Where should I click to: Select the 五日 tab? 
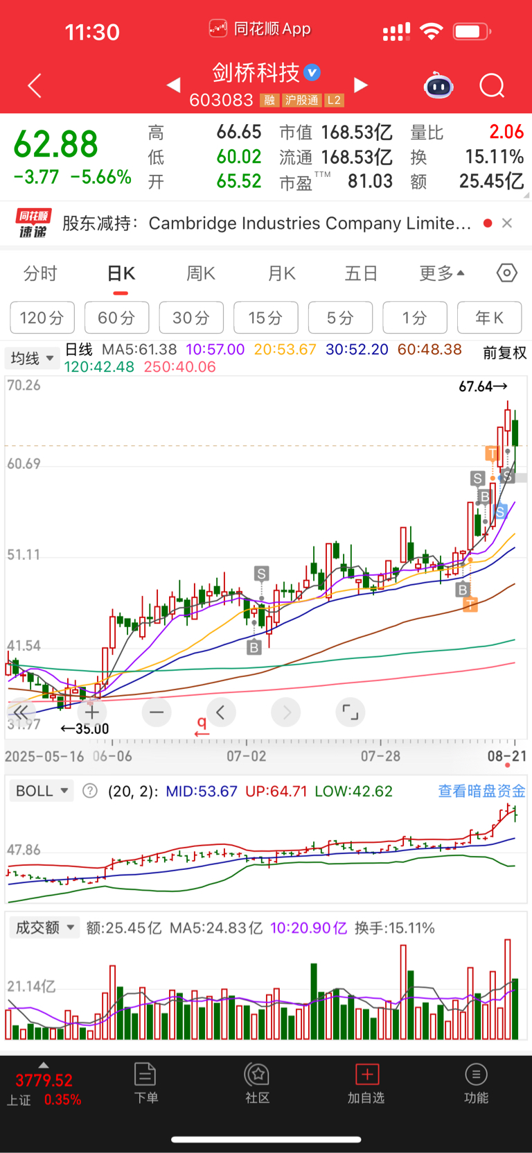[x=362, y=273]
